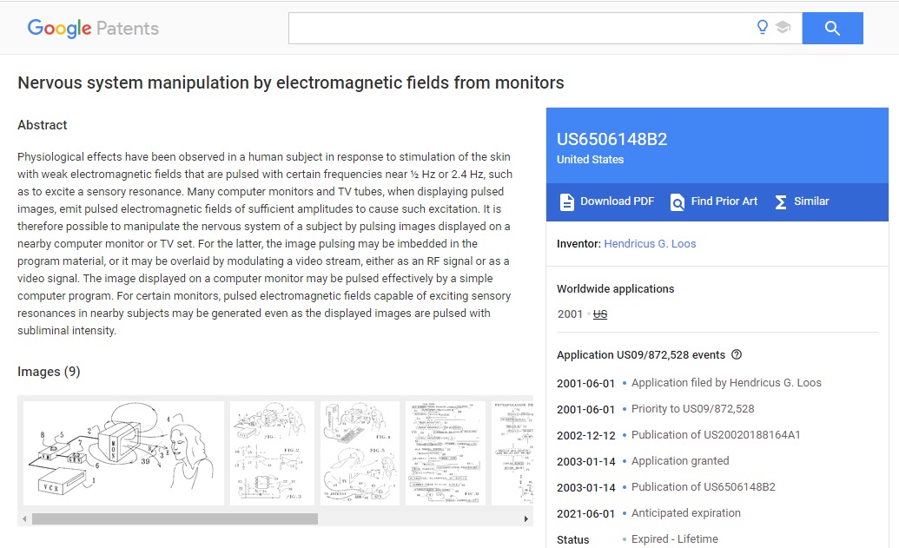
Task: Open the US worldwide application link
Action: [x=599, y=314]
